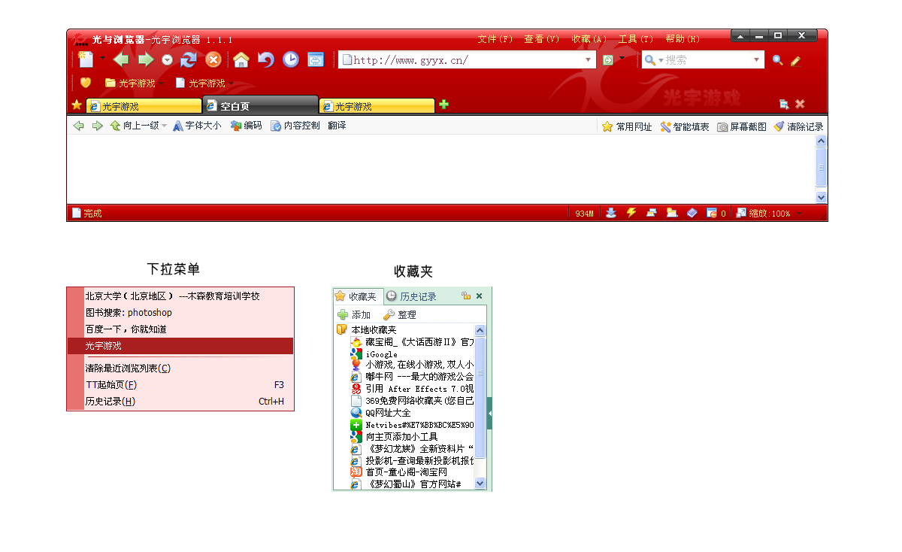Click 添加 add button in favorites panel
This screenshot has width=902, height=552.
click(x=354, y=315)
